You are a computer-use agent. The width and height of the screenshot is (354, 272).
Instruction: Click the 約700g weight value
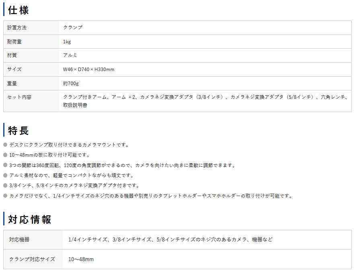click(71, 84)
